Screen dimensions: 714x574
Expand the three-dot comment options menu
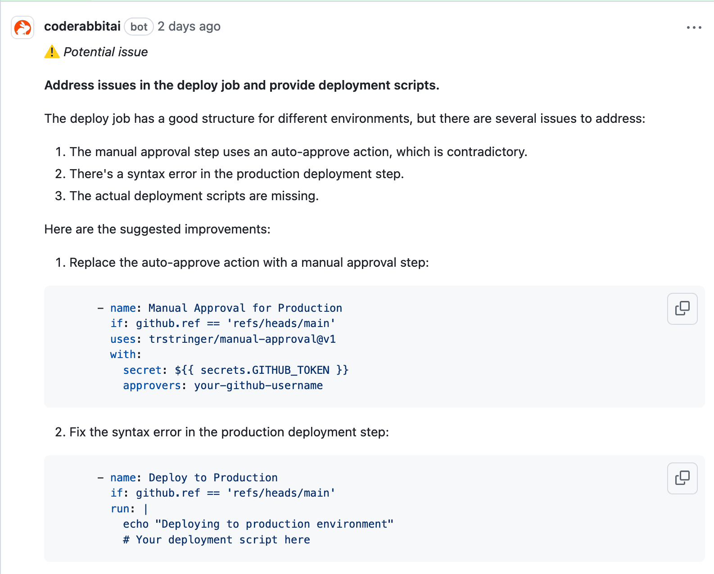[x=694, y=27]
